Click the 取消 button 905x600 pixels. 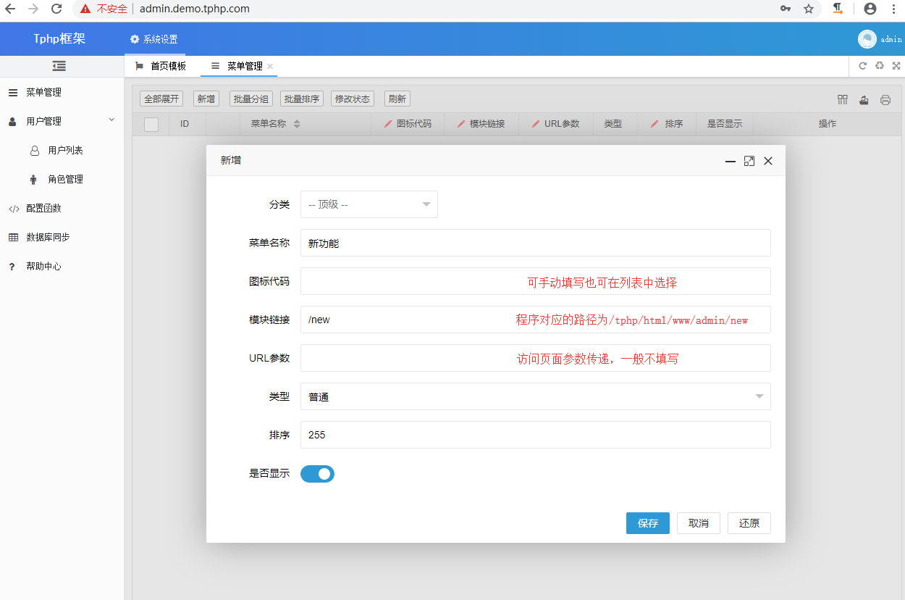pyautogui.click(x=699, y=523)
